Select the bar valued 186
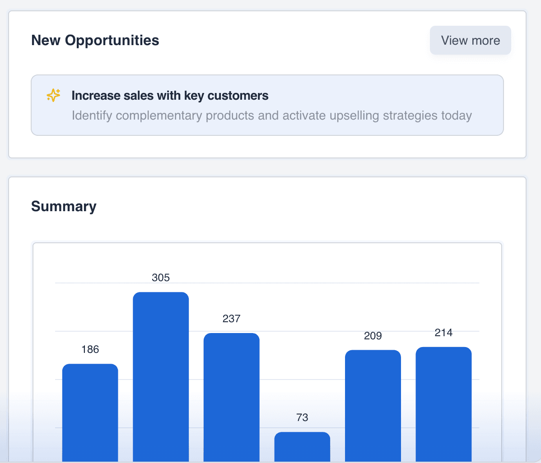Screen dimensions: 541x463 [90, 411]
